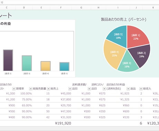This screenshot has width=159, height=131.
Task: Select the 総収入 column header label
Action: [x=147, y=89]
